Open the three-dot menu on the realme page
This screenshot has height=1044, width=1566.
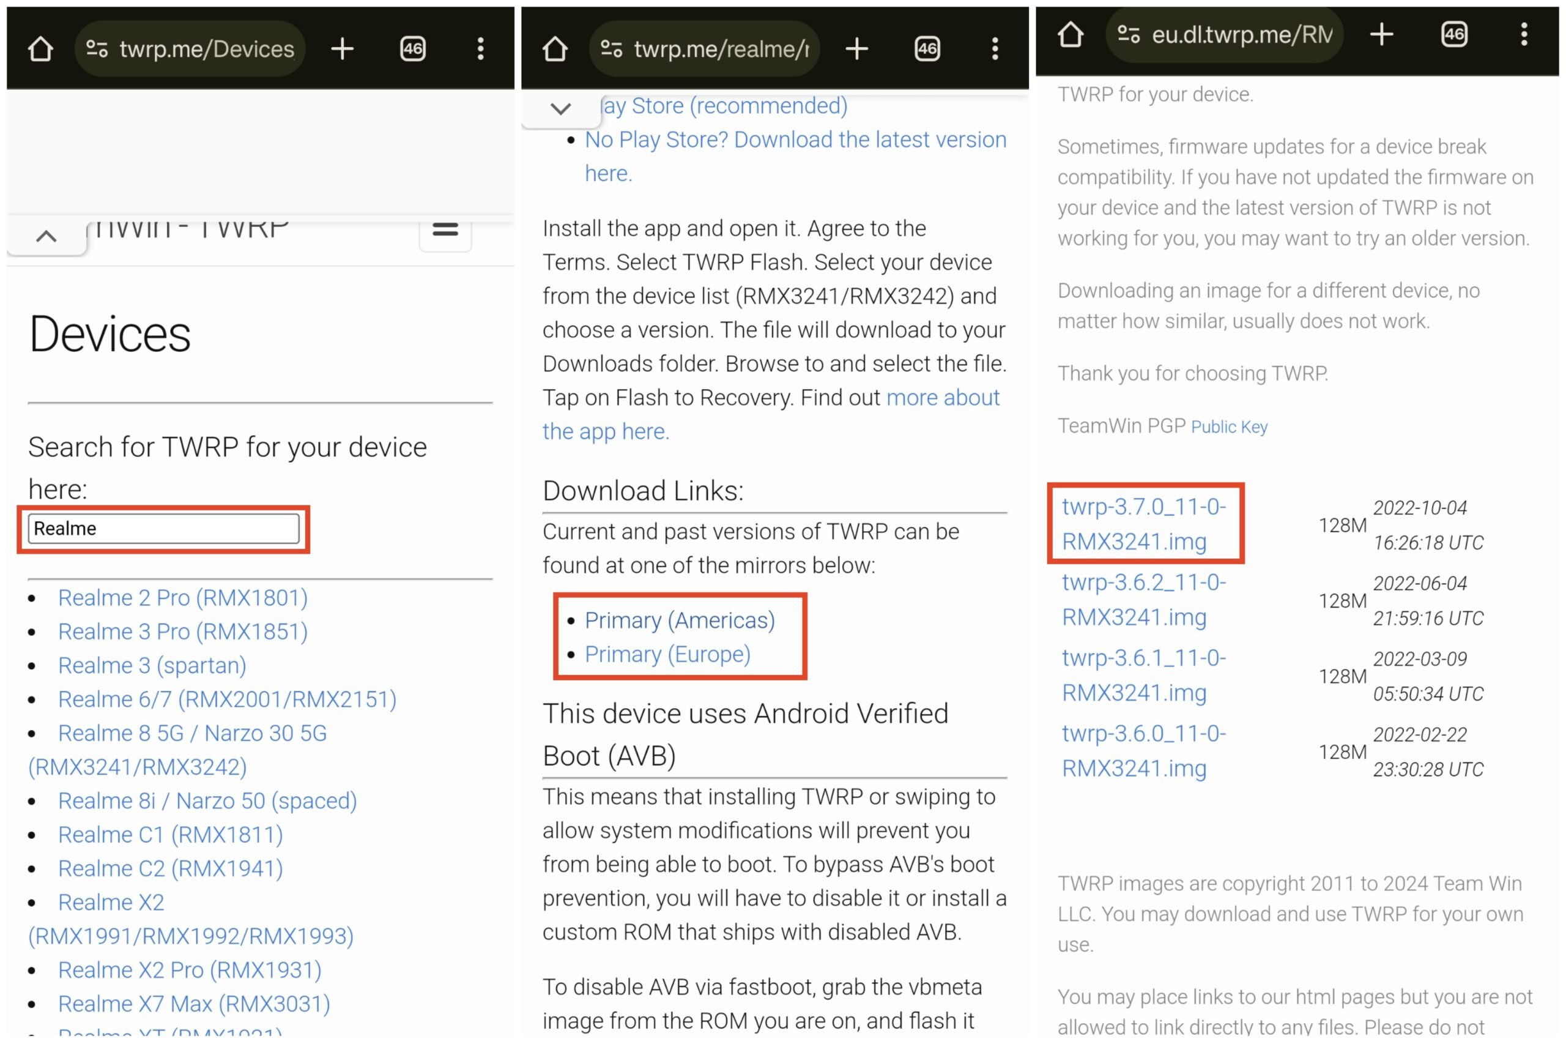coord(994,47)
